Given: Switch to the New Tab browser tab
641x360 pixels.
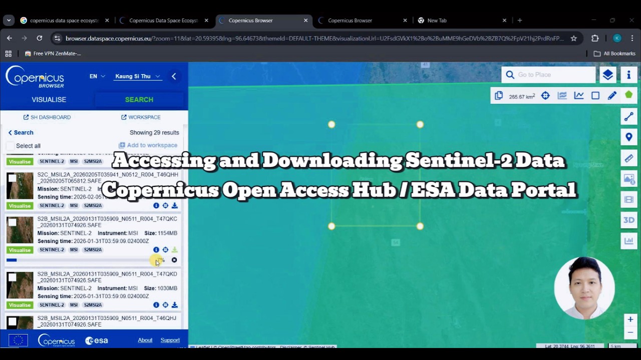Looking at the screenshot, I should pyautogui.click(x=462, y=20).
